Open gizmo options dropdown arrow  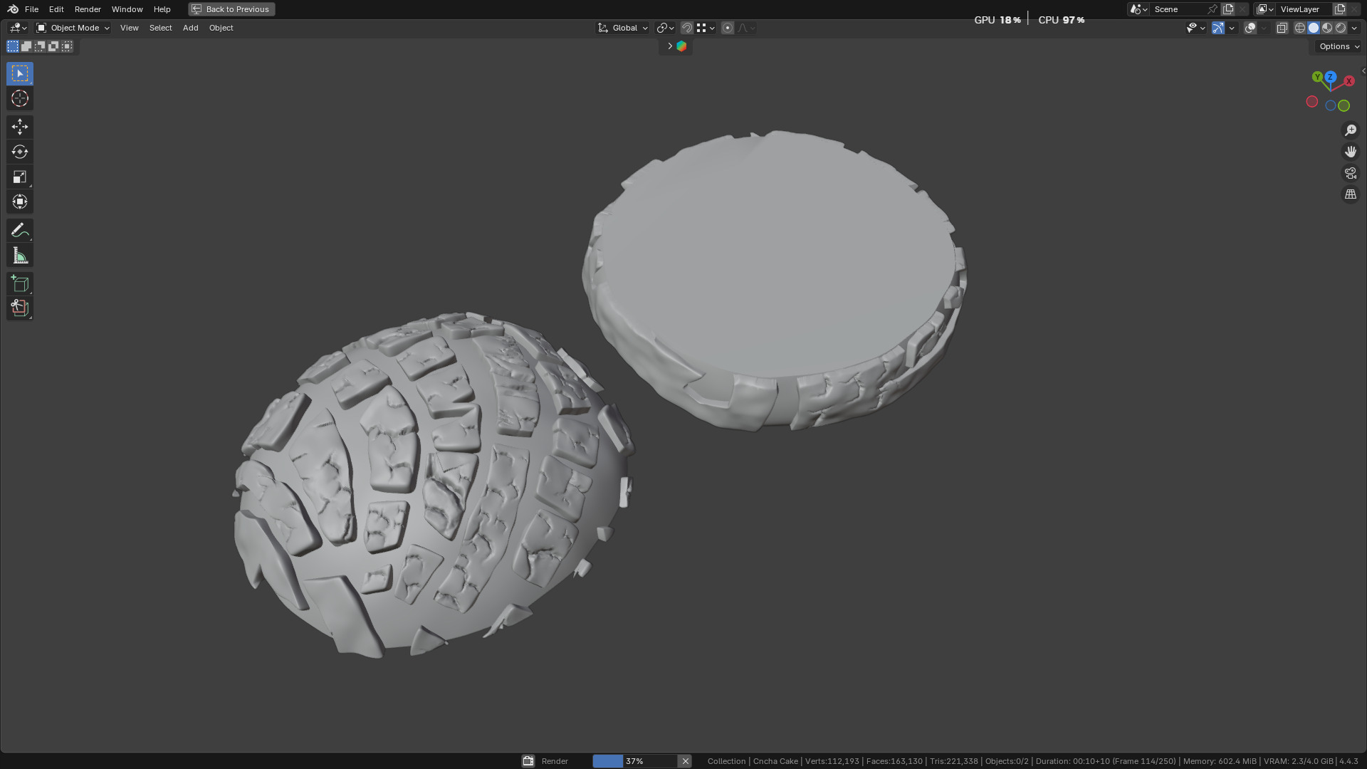[x=1232, y=28]
